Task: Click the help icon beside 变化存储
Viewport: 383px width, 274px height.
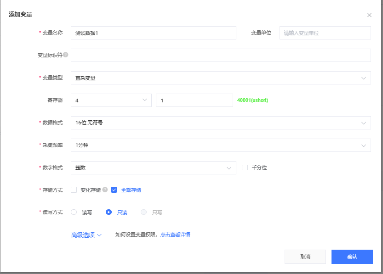Action: [x=105, y=190]
